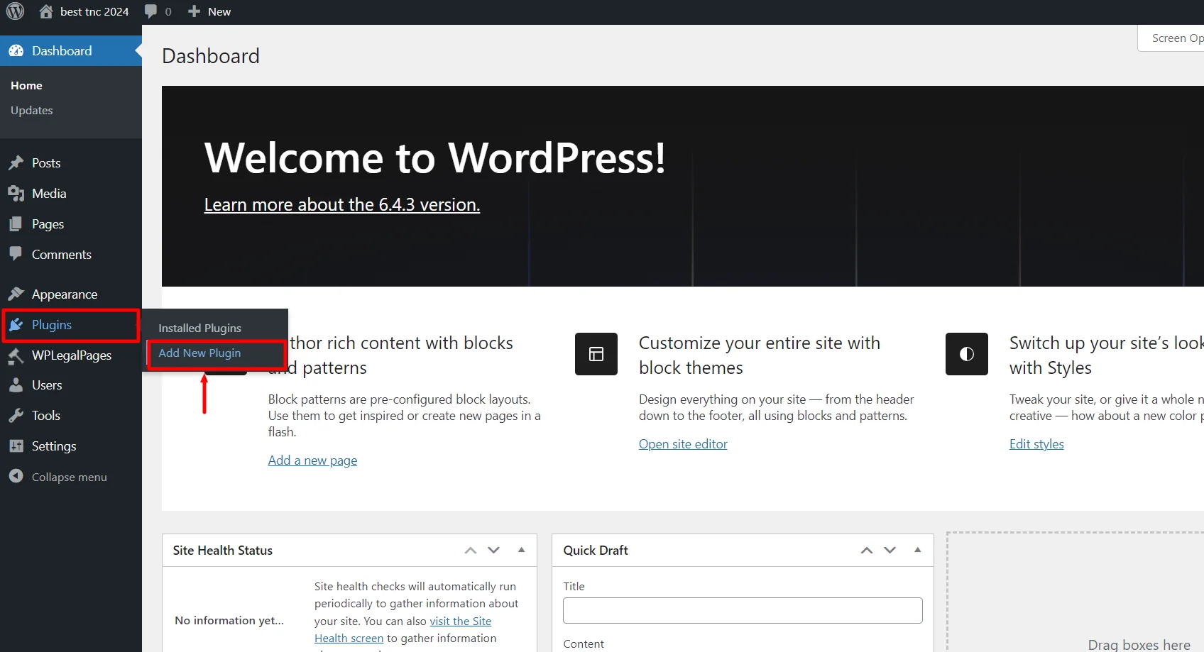Click the Edit styles link
Viewport: 1204px width, 652px height.
pos(1036,443)
